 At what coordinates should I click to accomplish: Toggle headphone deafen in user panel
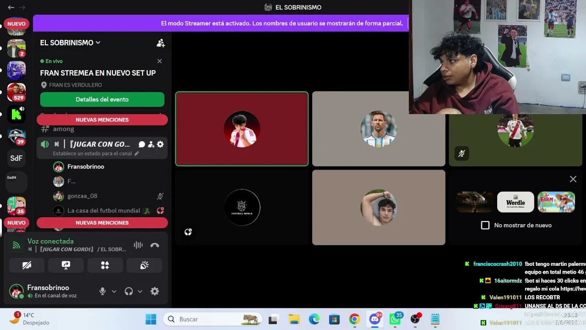[129, 291]
